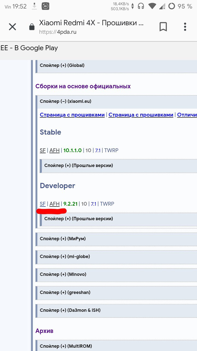Tap the Developer section heading

point(57,186)
